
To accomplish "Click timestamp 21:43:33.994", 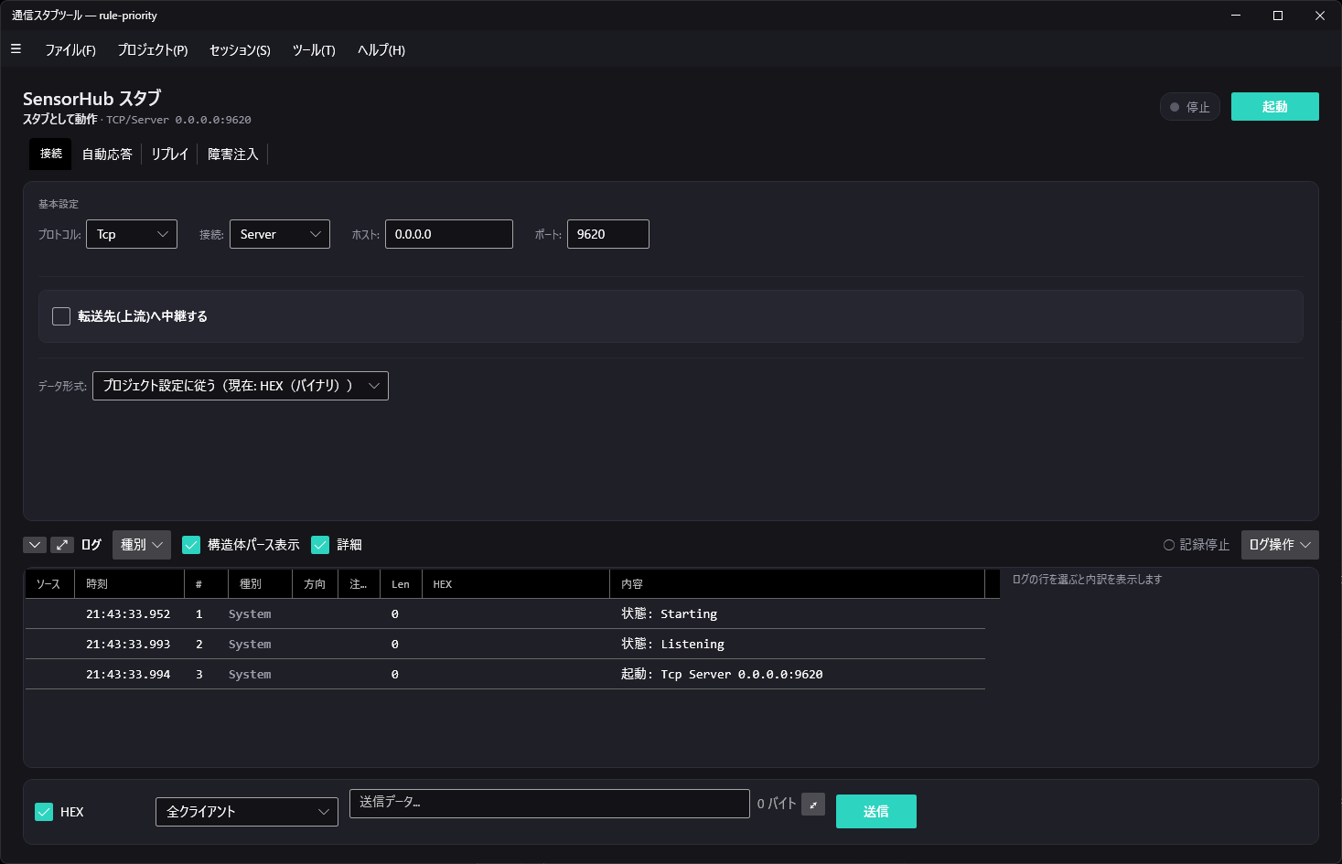I will pyautogui.click(x=128, y=675).
